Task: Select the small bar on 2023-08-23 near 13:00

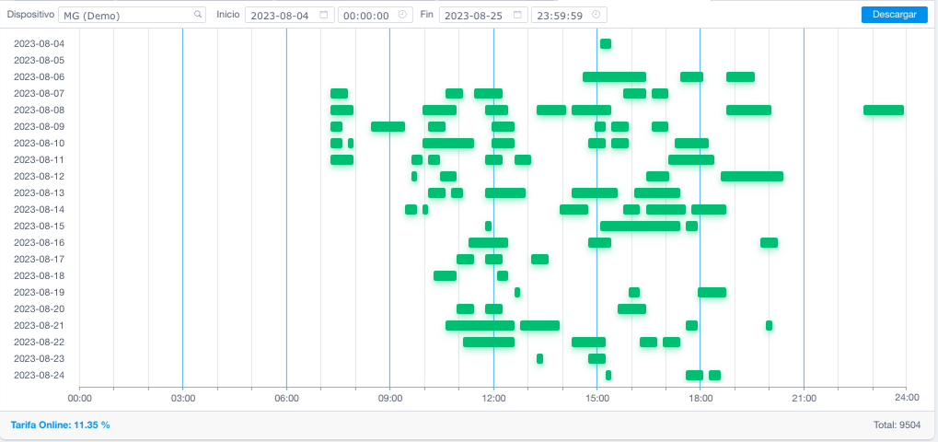Action: pyautogui.click(x=539, y=358)
